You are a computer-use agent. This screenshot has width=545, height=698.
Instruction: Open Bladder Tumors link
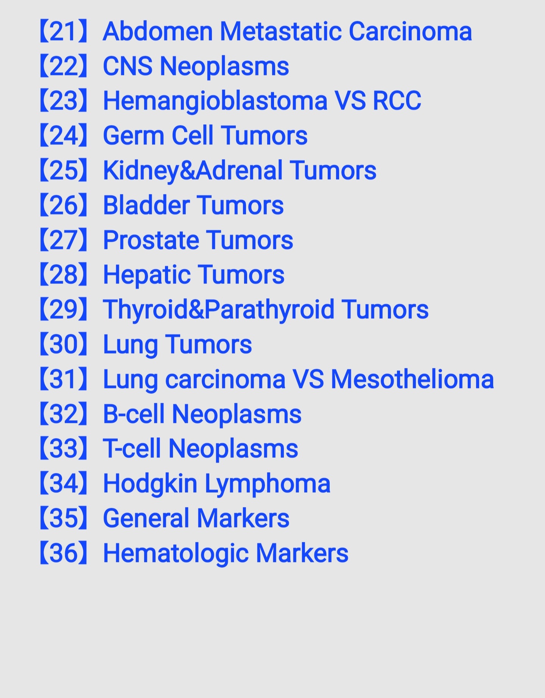coord(193,205)
